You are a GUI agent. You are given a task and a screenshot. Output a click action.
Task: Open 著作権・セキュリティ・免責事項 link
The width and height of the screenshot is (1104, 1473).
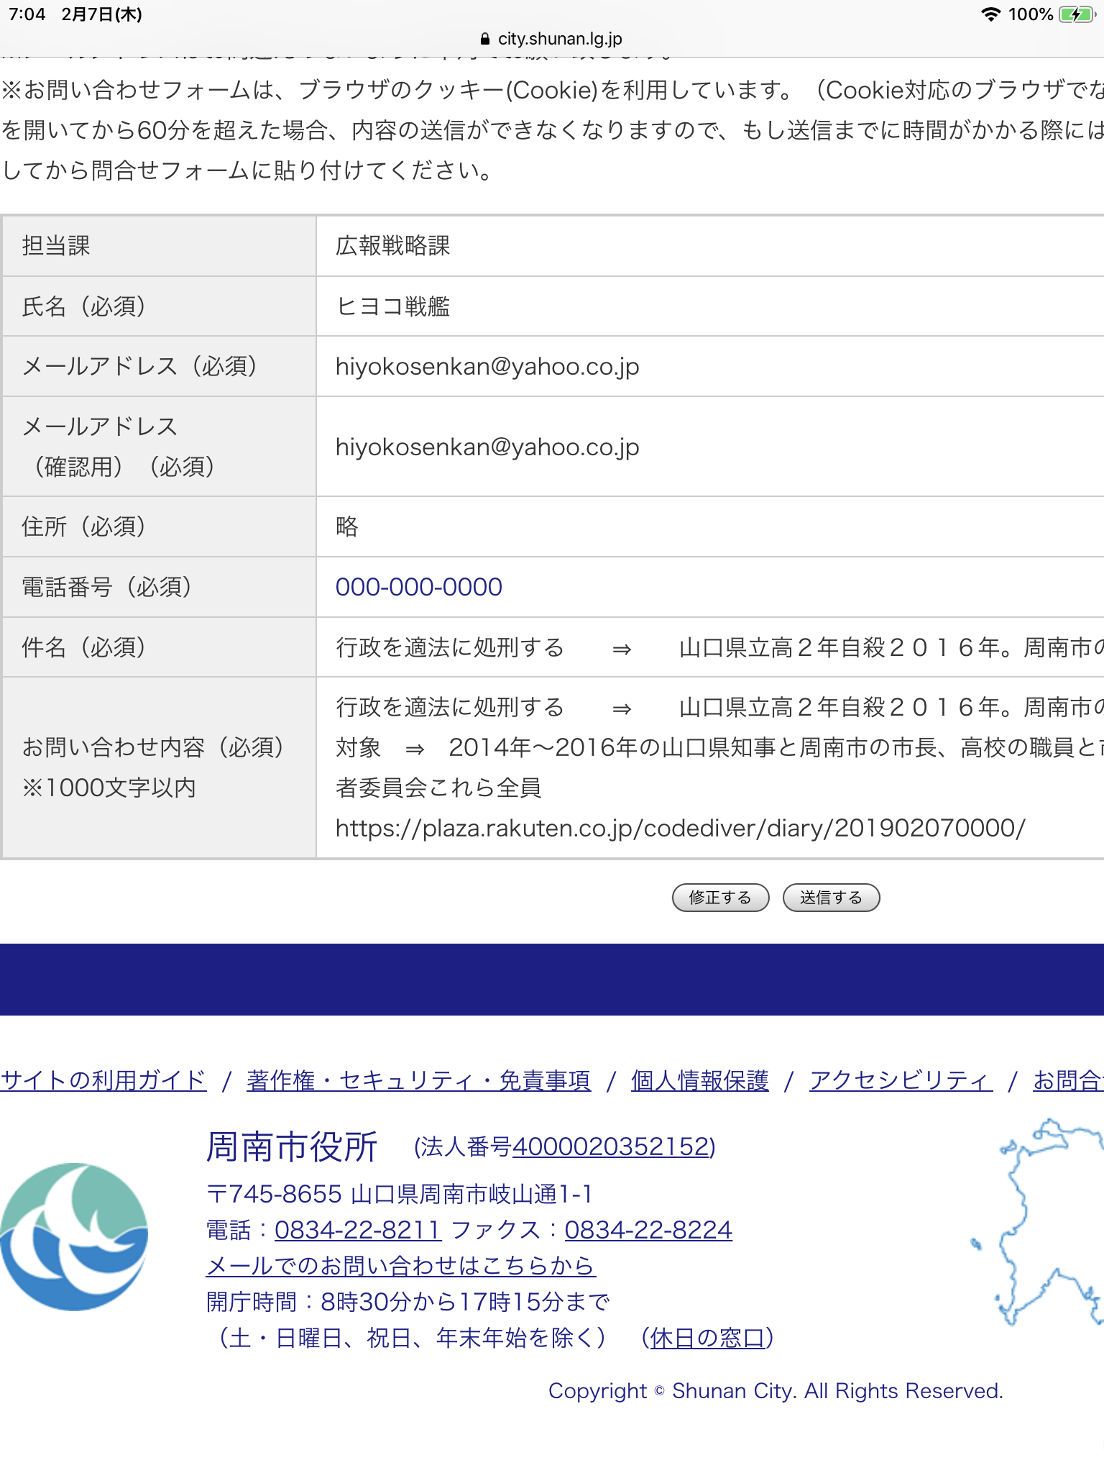coord(418,1080)
